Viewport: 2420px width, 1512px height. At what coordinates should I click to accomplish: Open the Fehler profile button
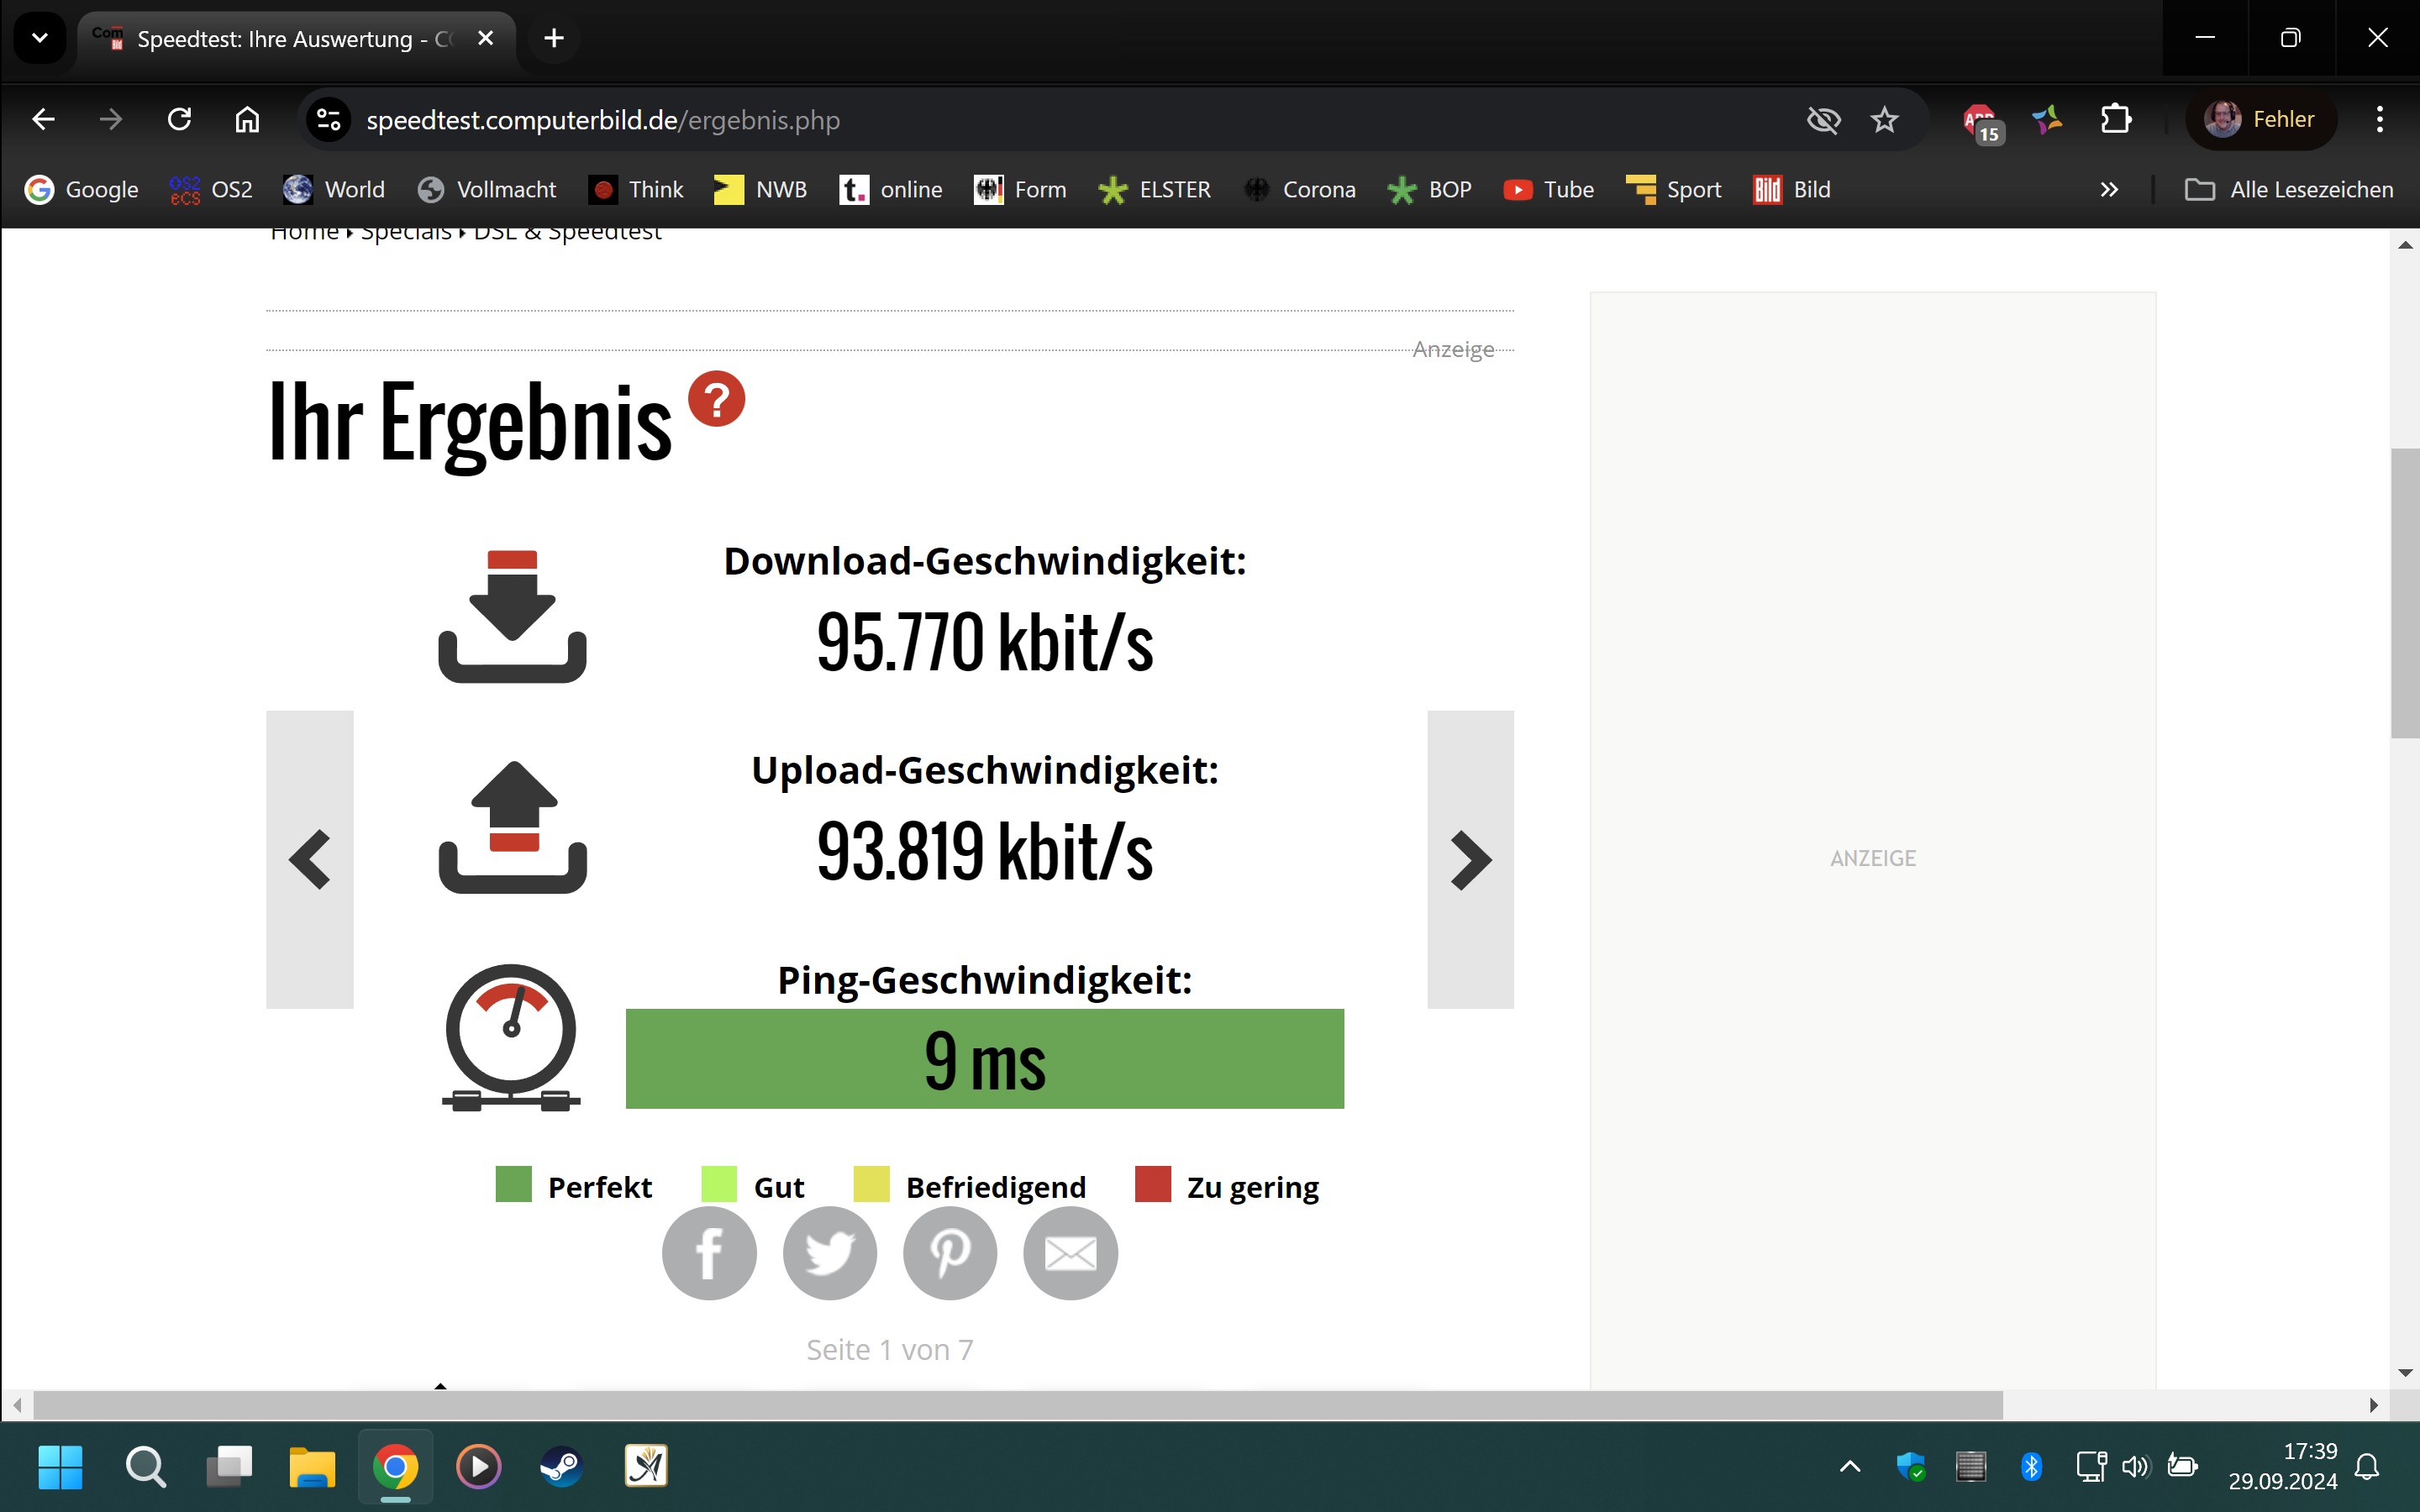[x=2260, y=120]
